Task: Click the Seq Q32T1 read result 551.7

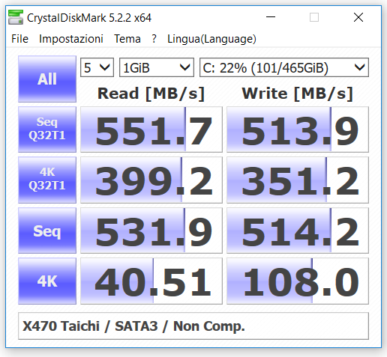Action: tap(151, 129)
